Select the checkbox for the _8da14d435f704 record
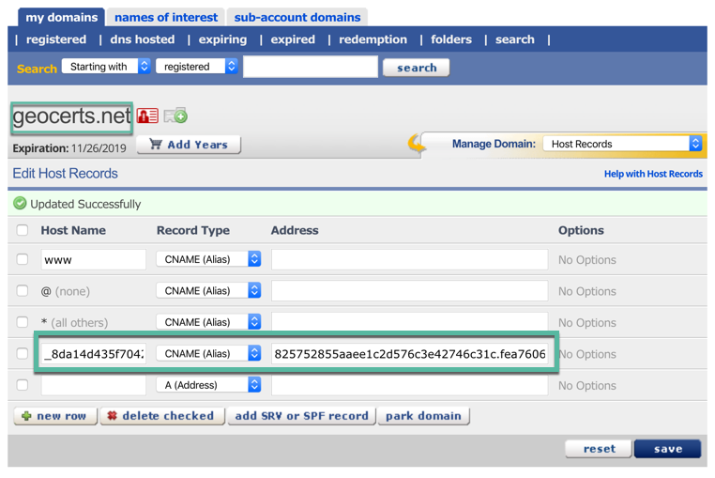Screen dimensions: 715x478 23,354
